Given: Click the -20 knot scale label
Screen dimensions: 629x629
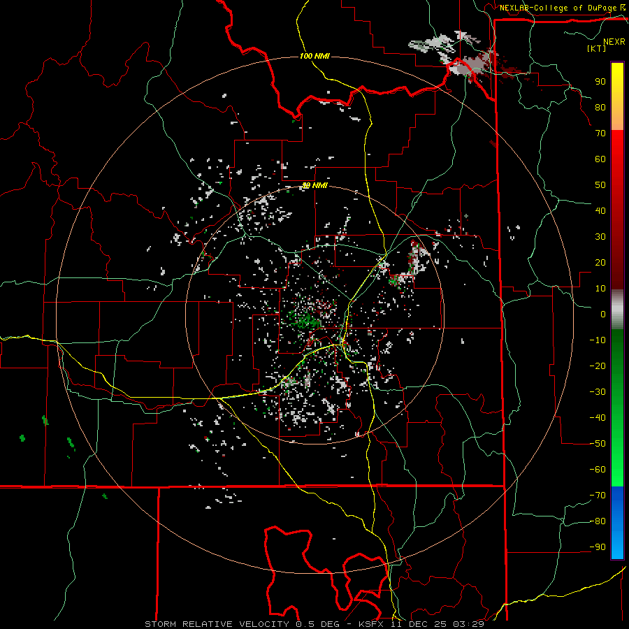Looking at the screenshot, I should [598, 366].
